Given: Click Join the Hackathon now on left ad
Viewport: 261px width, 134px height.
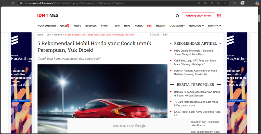Looking at the screenshot, I should pyautogui.click(x=21, y=101).
